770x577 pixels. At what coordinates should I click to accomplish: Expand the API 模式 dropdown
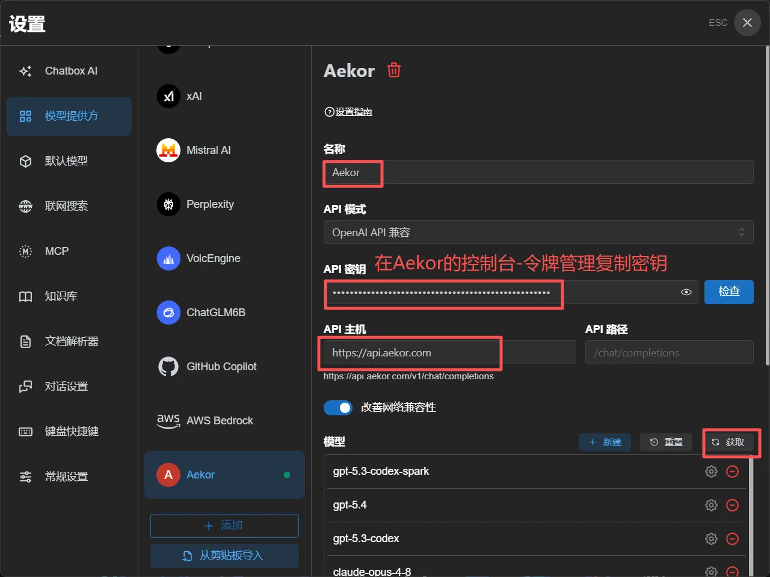coord(538,232)
